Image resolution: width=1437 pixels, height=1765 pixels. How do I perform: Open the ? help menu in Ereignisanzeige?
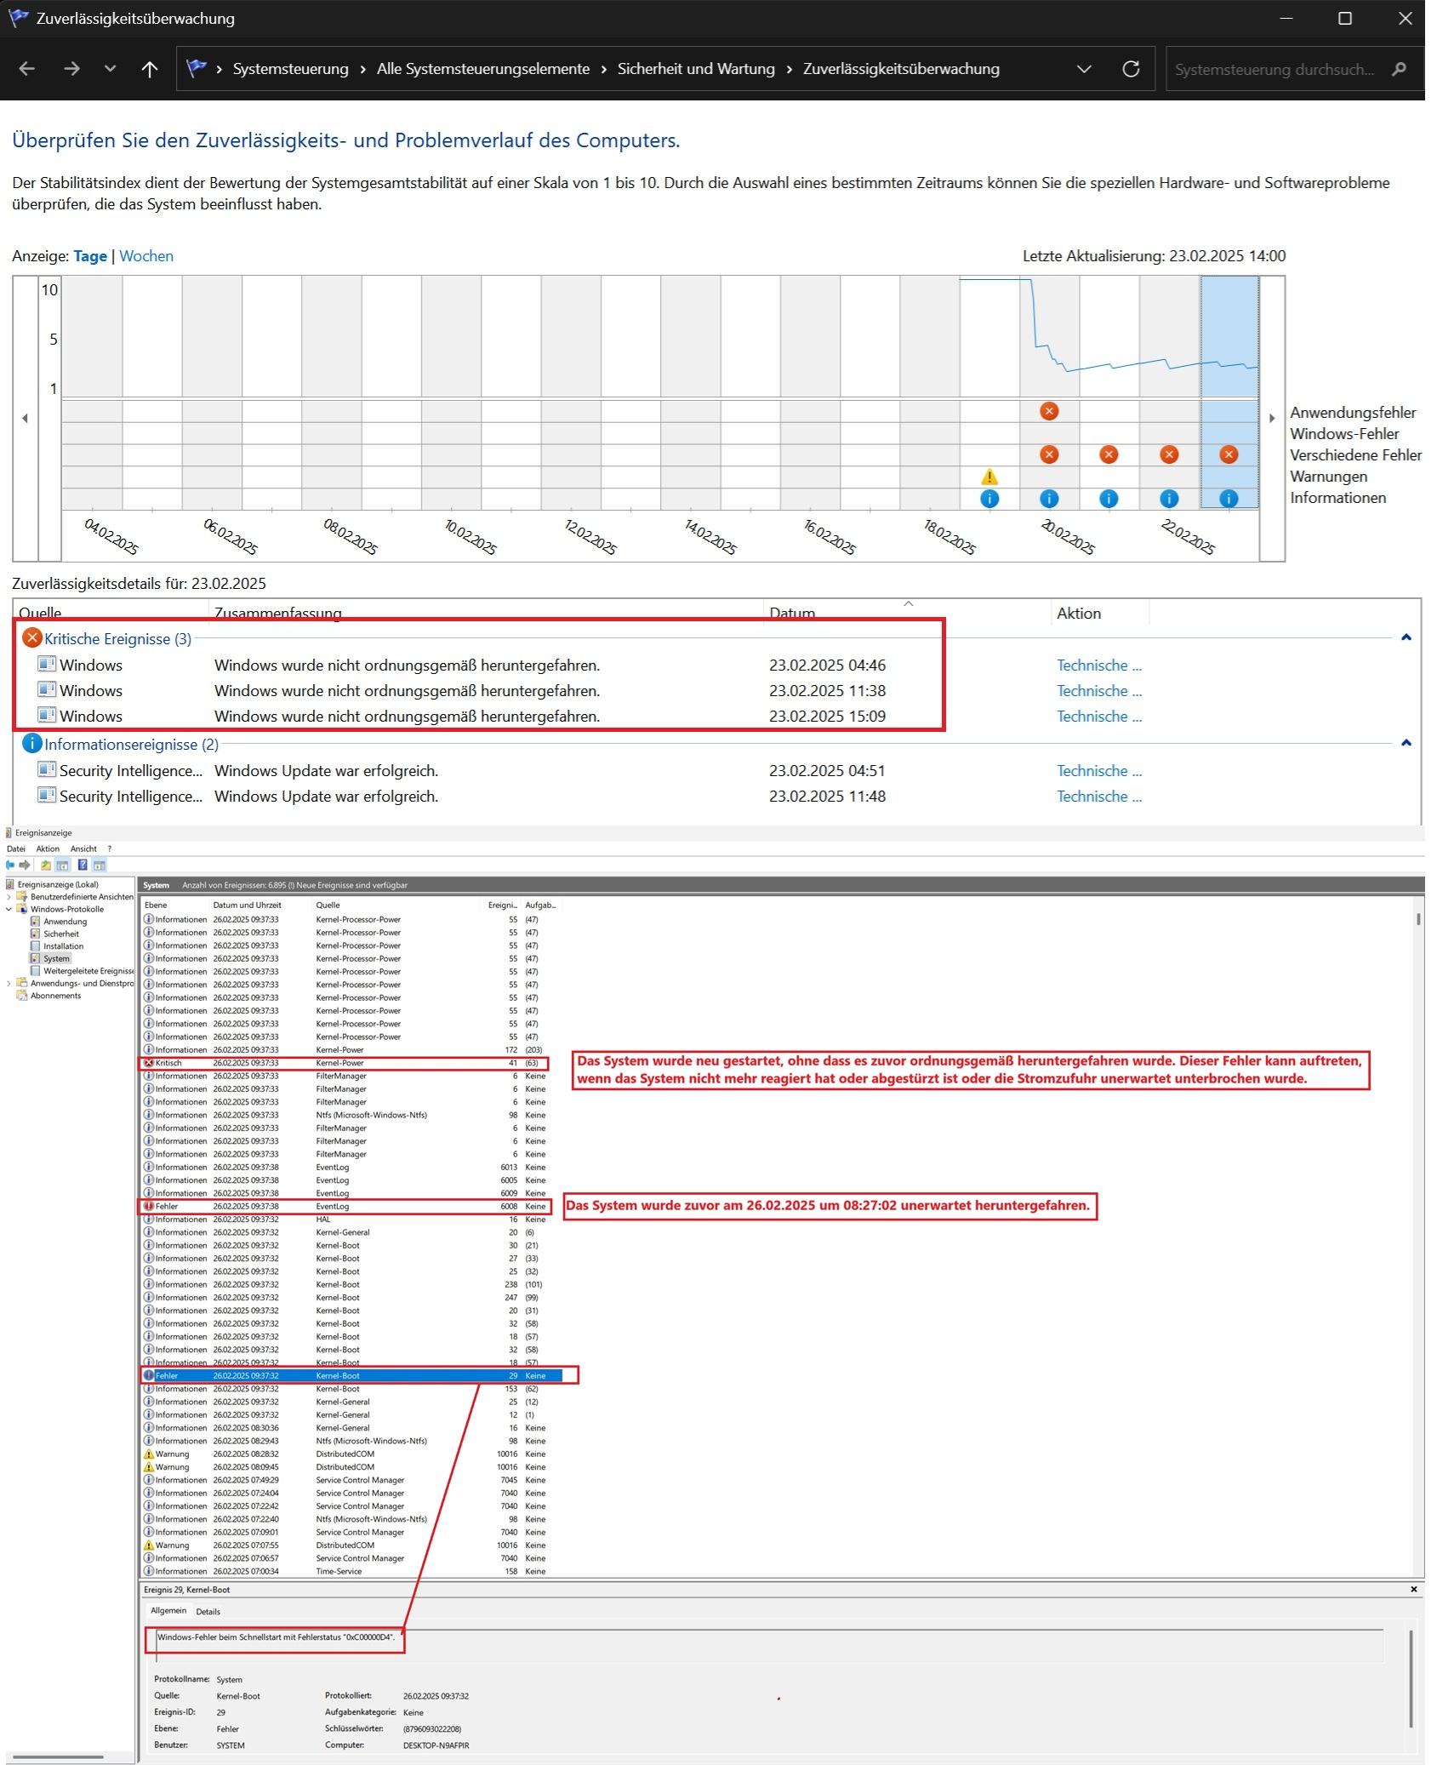[x=109, y=848]
